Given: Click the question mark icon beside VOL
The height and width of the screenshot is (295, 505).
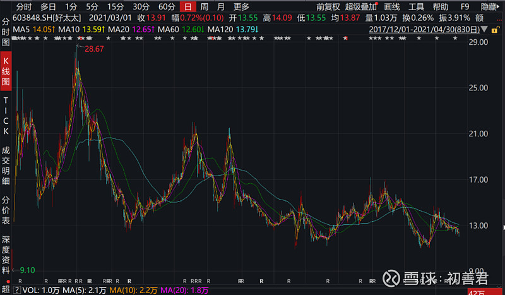Looking at the screenshot, I should click(x=17, y=290).
